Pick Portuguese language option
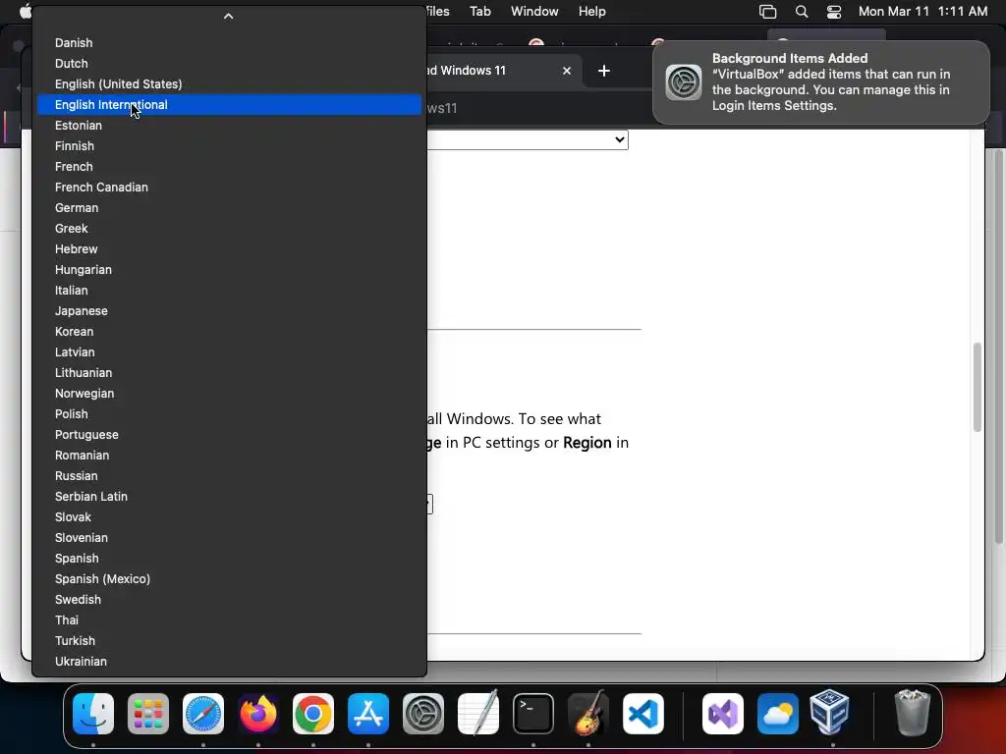 tap(229, 435)
